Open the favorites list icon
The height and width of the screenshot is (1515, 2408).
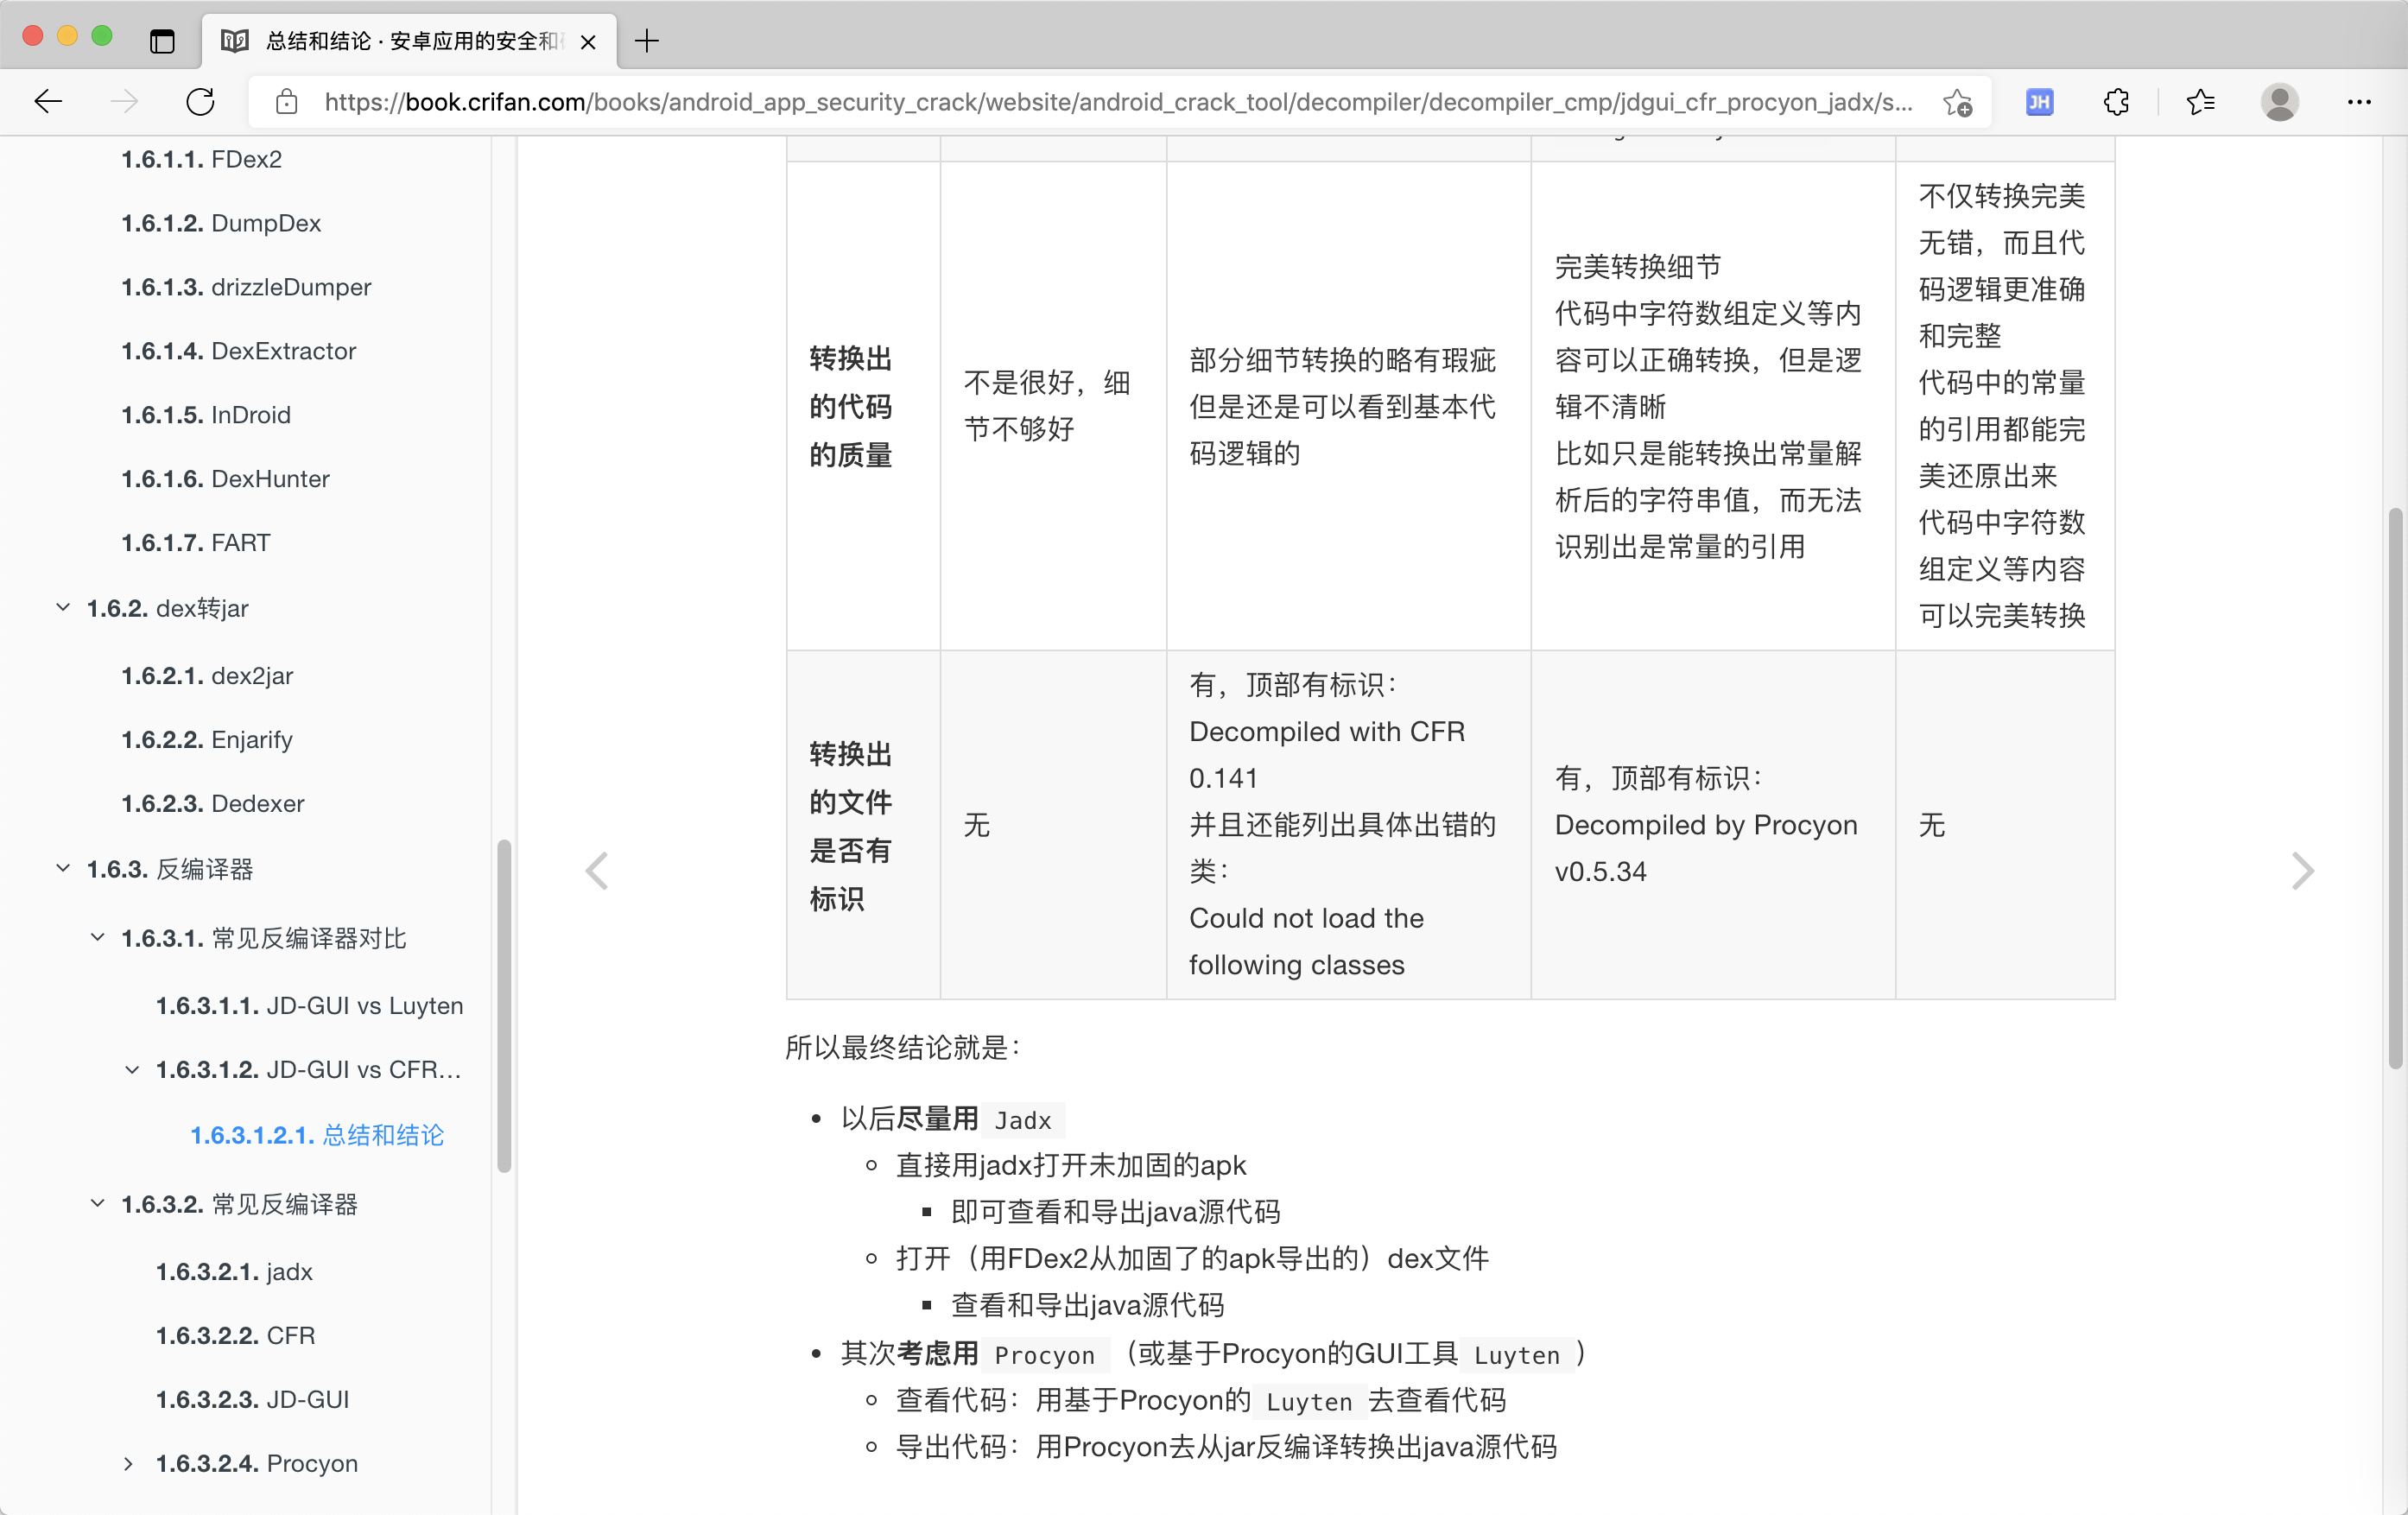[2200, 101]
